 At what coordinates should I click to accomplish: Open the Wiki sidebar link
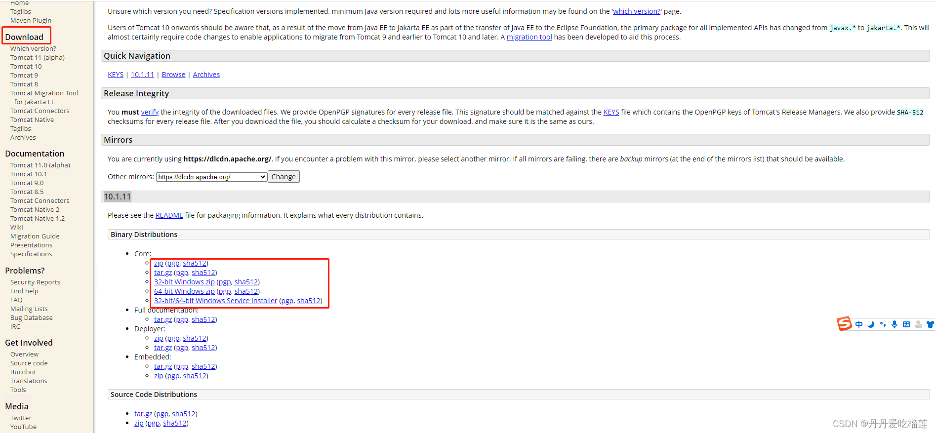tap(17, 228)
